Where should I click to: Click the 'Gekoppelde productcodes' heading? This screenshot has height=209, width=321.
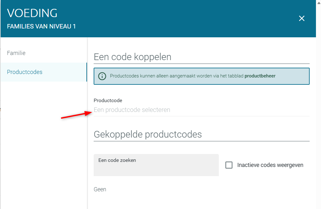(148, 134)
